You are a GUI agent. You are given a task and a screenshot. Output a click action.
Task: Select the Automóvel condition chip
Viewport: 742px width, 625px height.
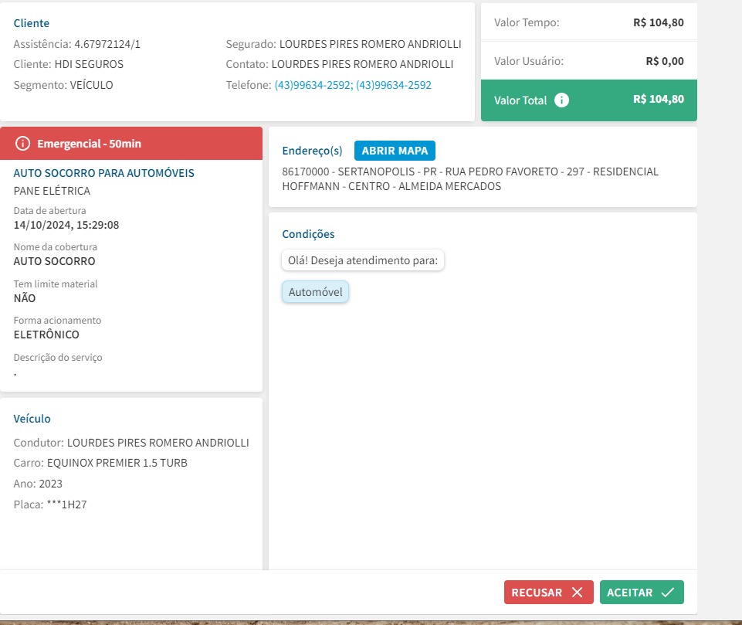(x=315, y=292)
